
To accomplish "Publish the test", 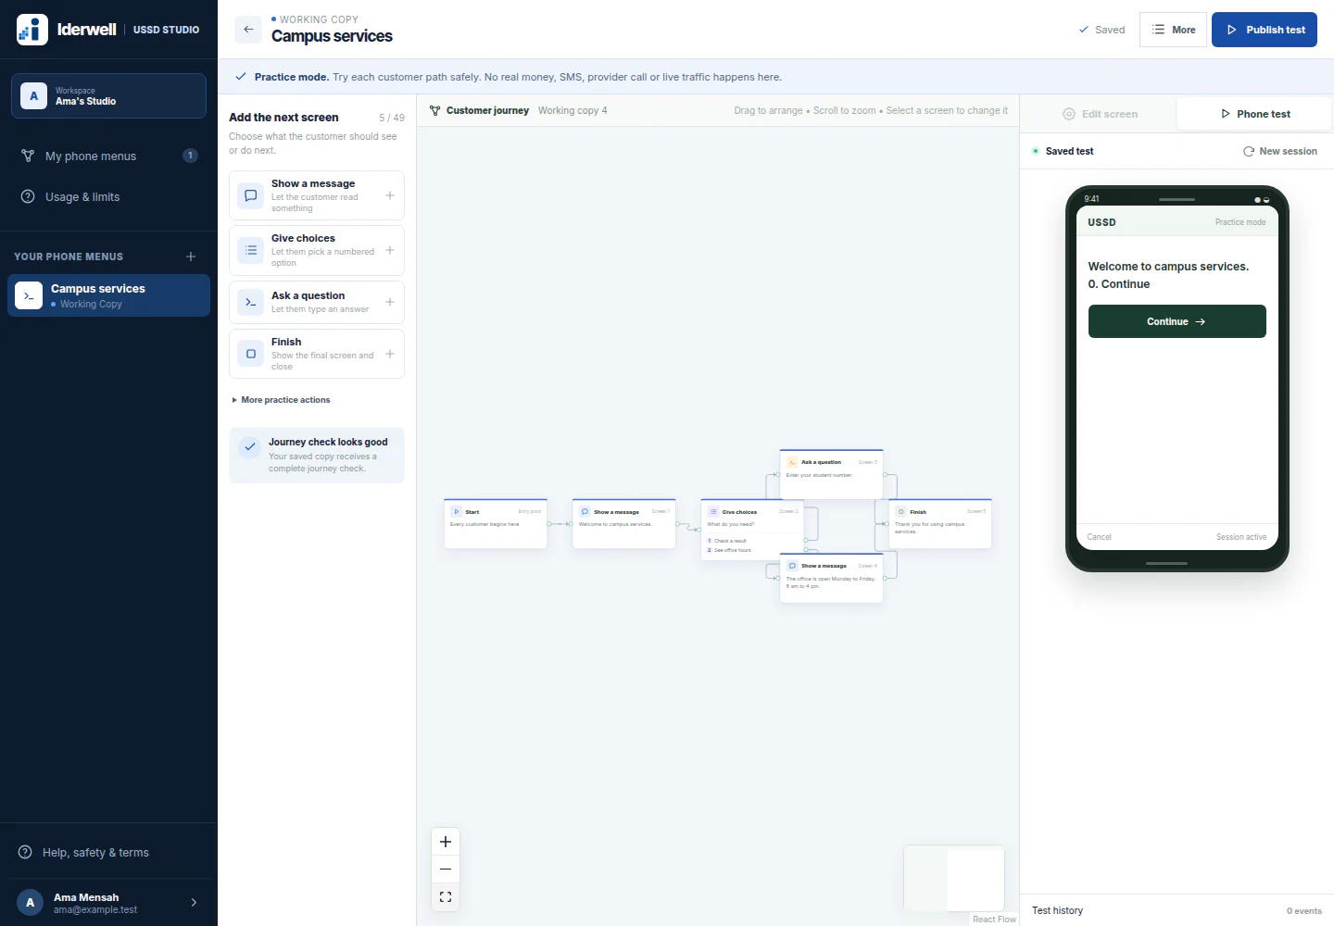I will click(1265, 30).
